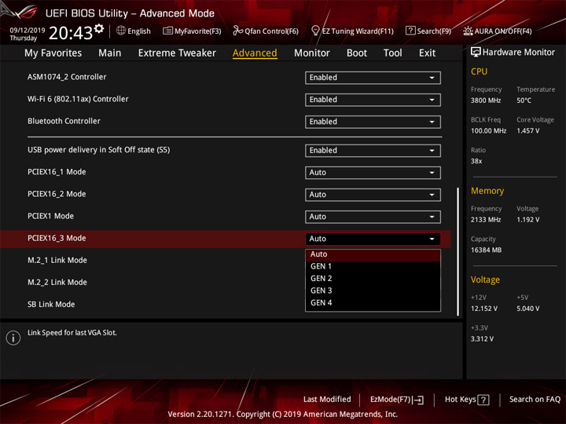Choose GEN 1 link speed
The image size is (566, 424).
(373, 266)
